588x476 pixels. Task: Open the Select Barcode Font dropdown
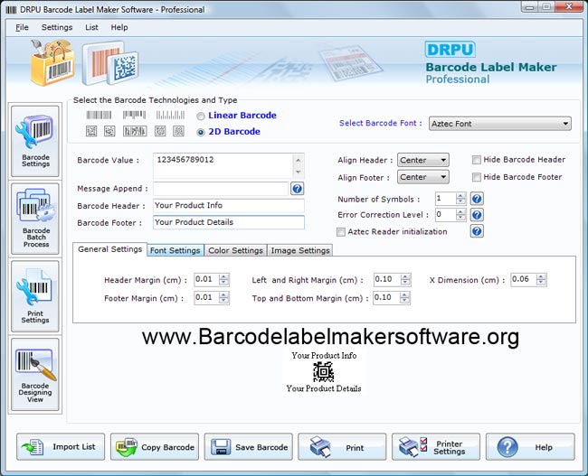pyautogui.click(x=500, y=124)
